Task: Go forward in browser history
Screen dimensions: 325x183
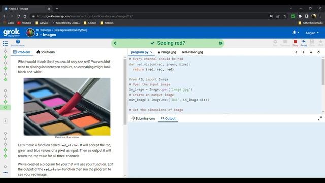Action: pos(11,16)
